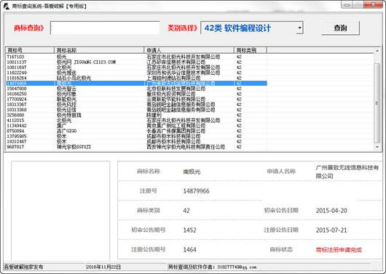
Task: Click the vertical scrollbar thumb of the list
Action: pos(377,103)
